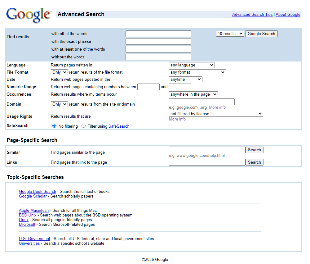Open File Format 'Only' dropdown
Viewport: 310px width, 264px height.
pos(59,72)
